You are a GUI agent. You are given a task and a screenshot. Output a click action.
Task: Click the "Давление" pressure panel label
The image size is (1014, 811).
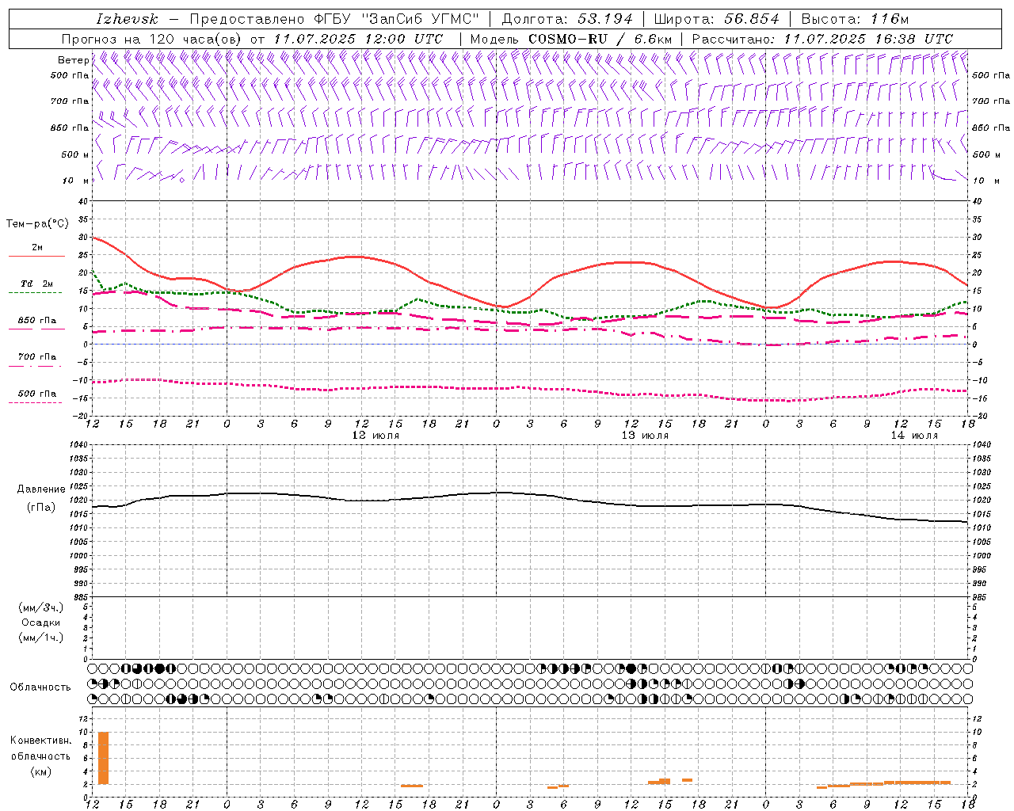tap(41, 489)
